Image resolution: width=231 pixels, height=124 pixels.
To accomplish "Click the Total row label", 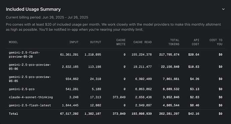I will (x=13, y=114).
